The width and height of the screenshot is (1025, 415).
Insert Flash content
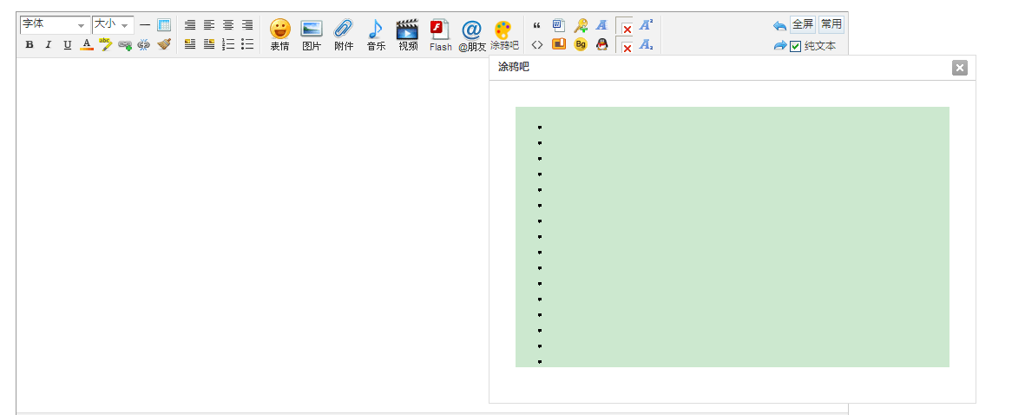[440, 34]
